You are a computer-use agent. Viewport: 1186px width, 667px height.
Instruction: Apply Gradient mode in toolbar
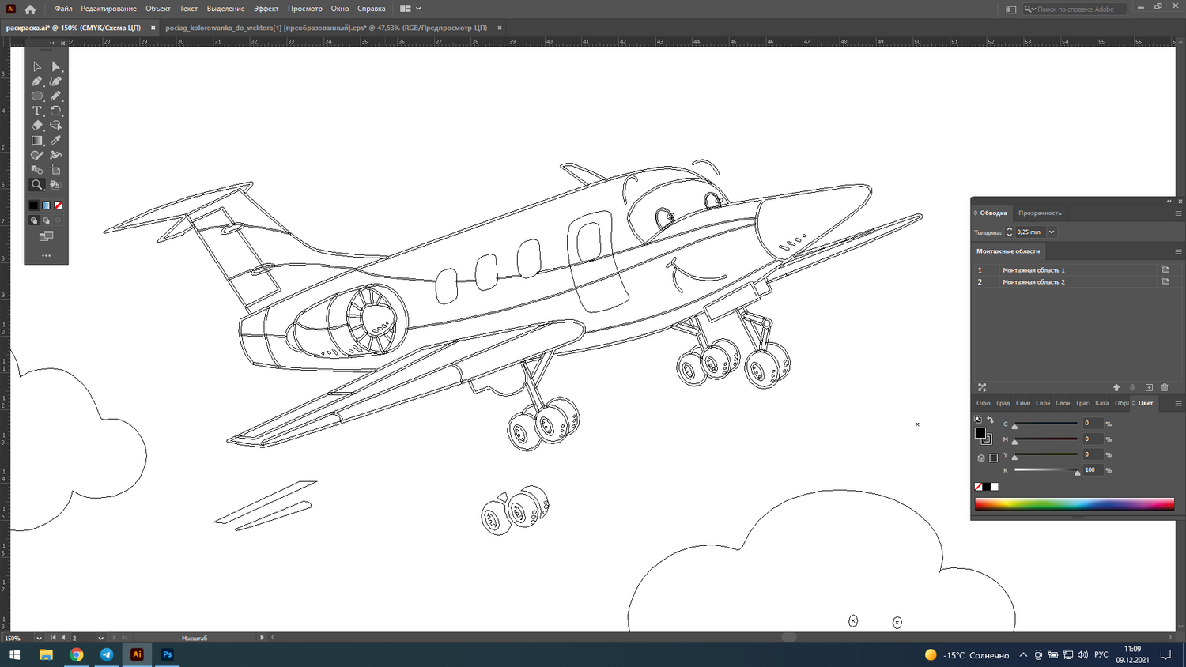coord(46,205)
